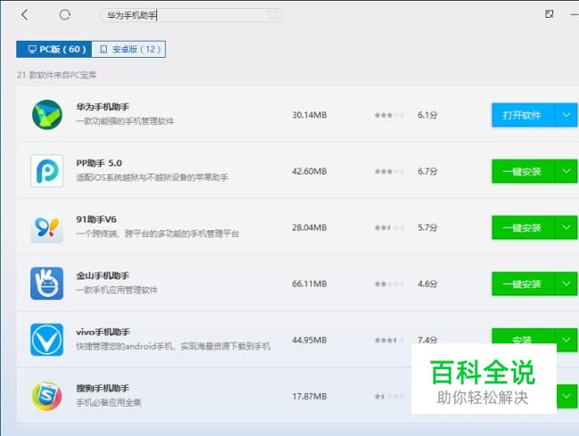Click the 4.6分 score text
579x436 pixels.
[x=428, y=284]
